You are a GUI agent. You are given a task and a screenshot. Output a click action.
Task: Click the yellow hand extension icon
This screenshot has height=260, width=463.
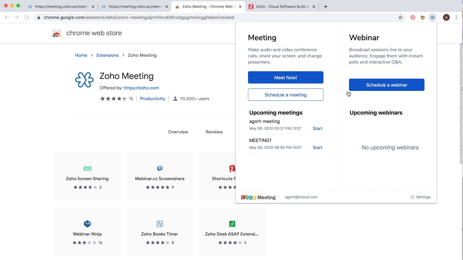coord(422,17)
